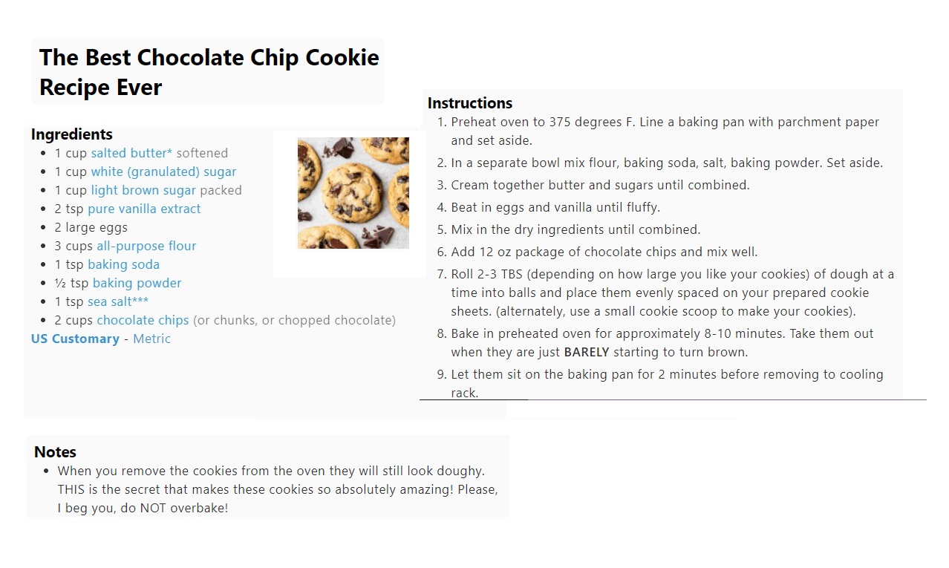The width and height of the screenshot is (949, 568).
Task: Open the light brown sugar link
Action: click(x=143, y=190)
